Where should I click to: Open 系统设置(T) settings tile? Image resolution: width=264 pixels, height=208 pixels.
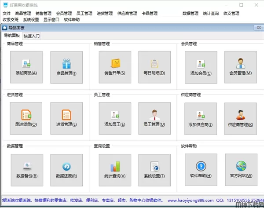point(154,170)
